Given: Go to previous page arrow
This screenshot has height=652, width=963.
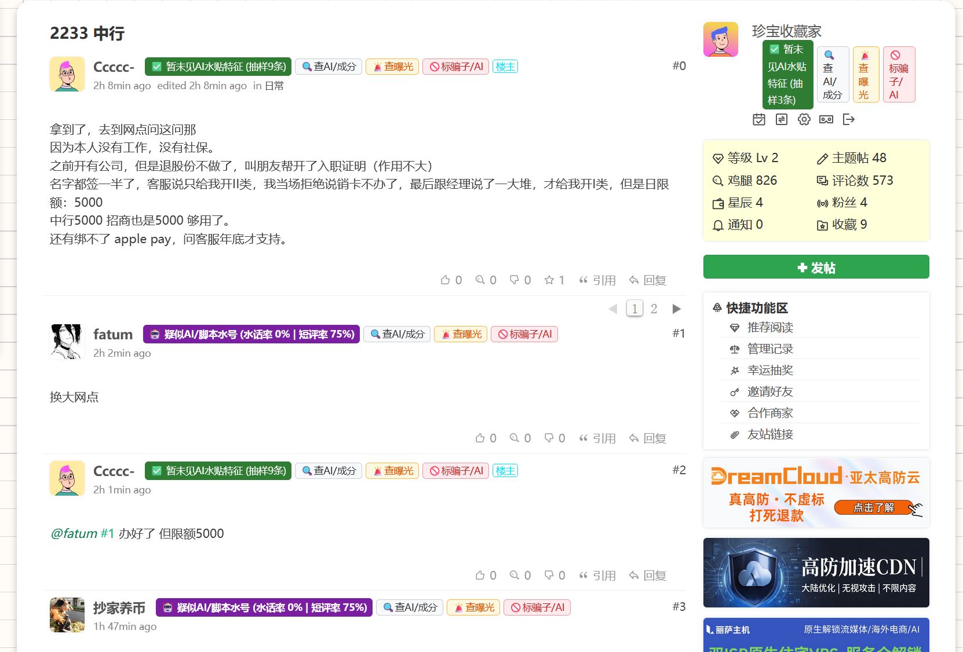Looking at the screenshot, I should click(613, 309).
